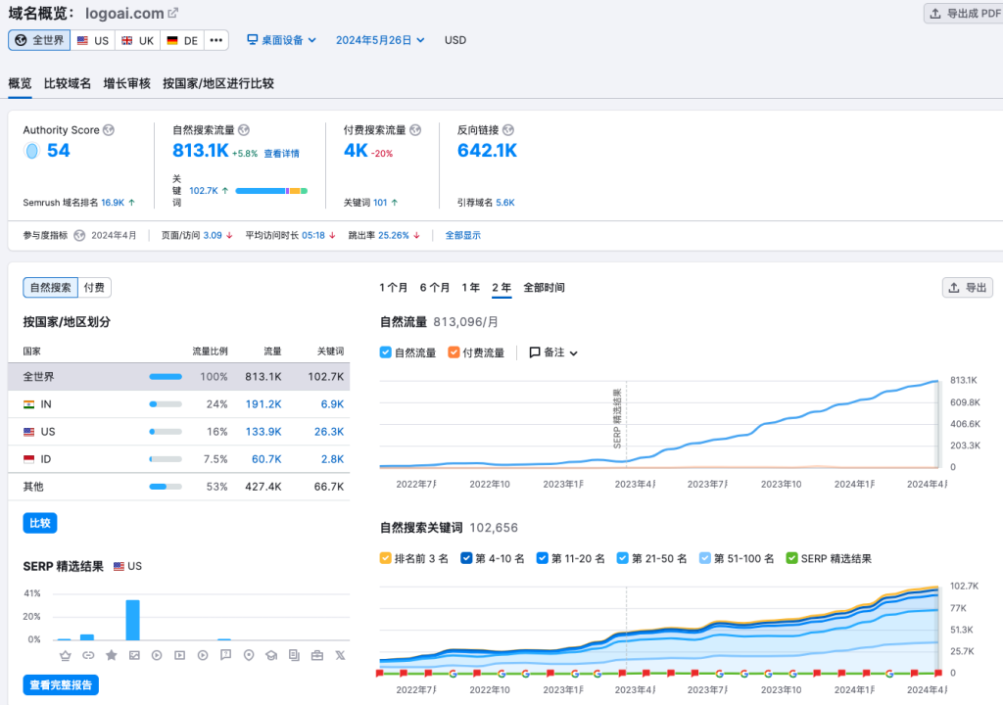Open the 2024年5月26日 date dropdown
The height and width of the screenshot is (705, 1003).
(380, 40)
